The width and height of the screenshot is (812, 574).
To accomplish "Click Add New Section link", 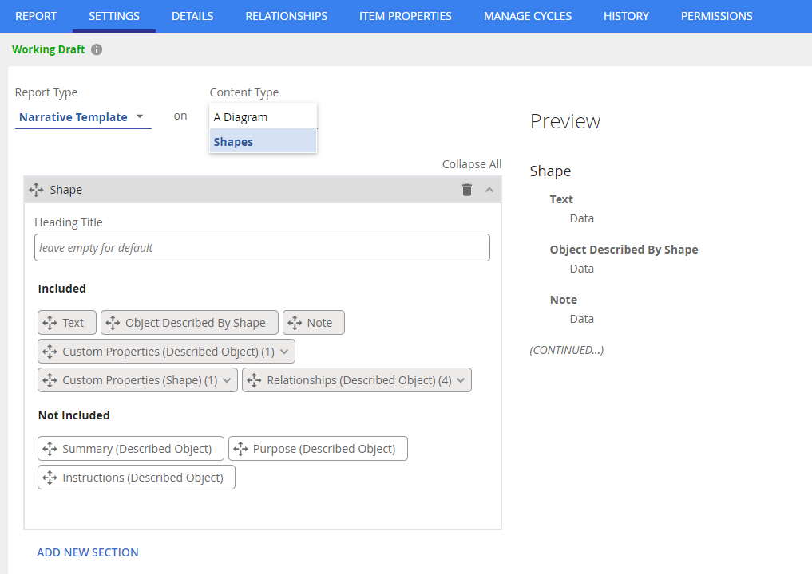I will click(x=88, y=552).
